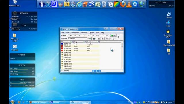
Task: Open the user avatar icon in the dock
Action: 42,4
